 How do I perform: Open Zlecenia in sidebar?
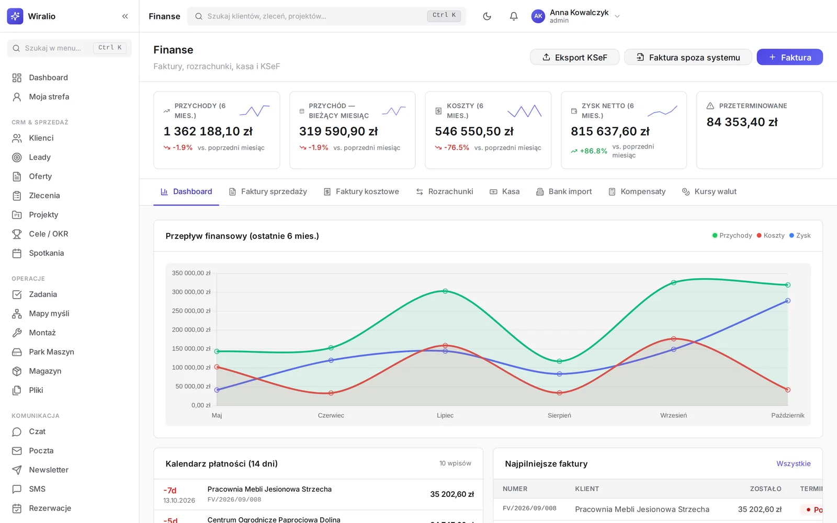[70, 196]
